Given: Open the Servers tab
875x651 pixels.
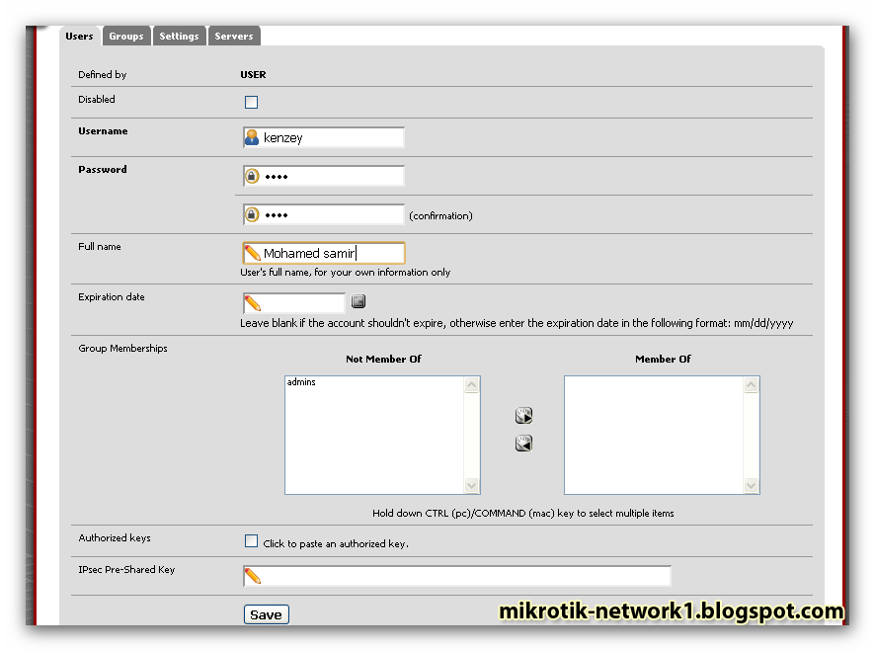Looking at the screenshot, I should point(234,37).
